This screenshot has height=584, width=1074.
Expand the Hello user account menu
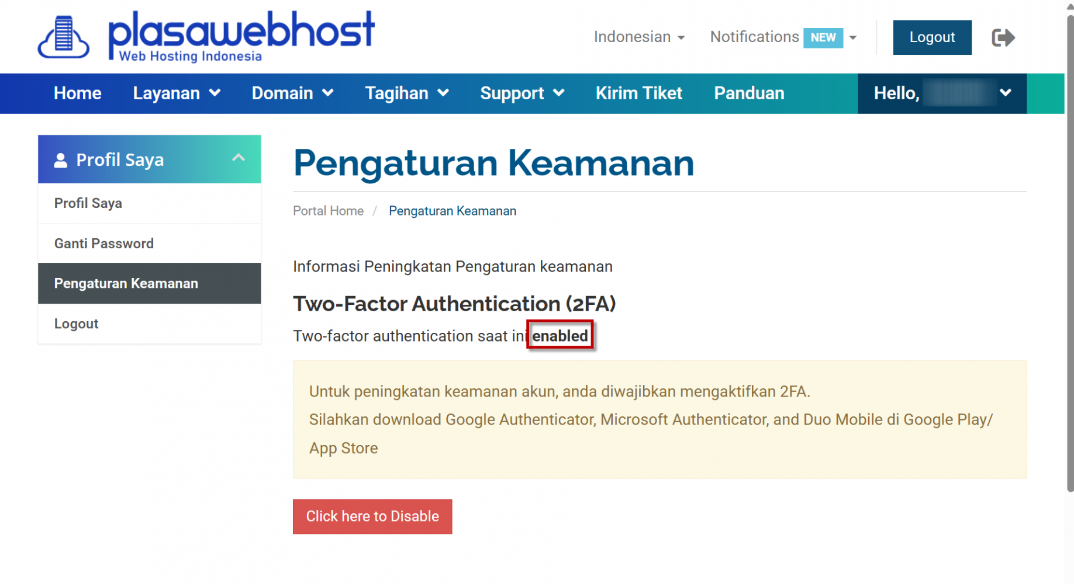[x=942, y=93]
